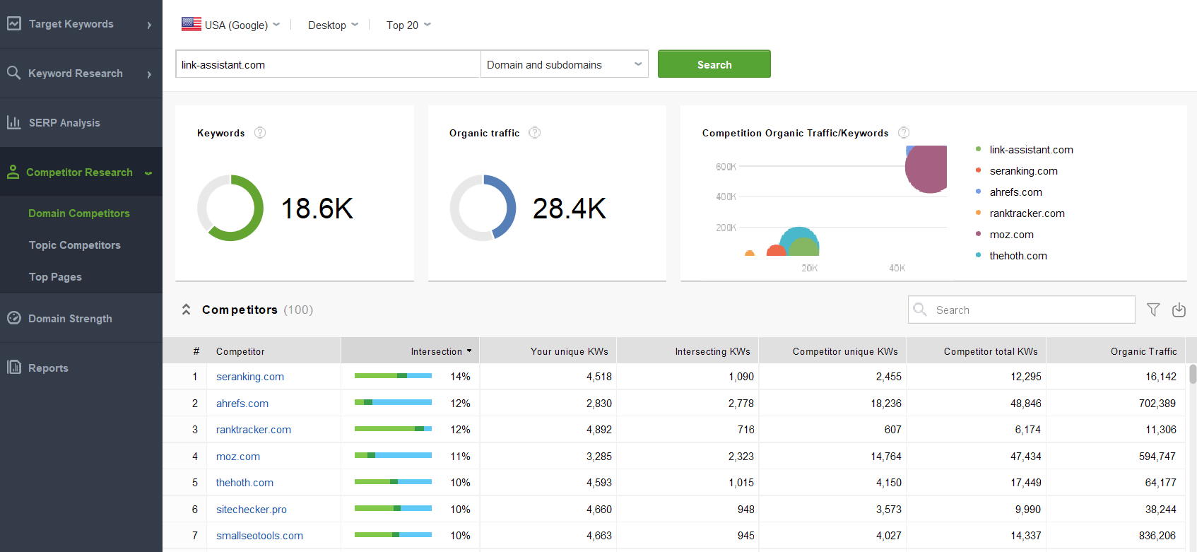Open help tooltip next to Keywords
1197x552 pixels.
click(260, 133)
